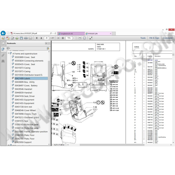Open the Page Thumbnails panel icon

pyautogui.click(x=3, y=43)
